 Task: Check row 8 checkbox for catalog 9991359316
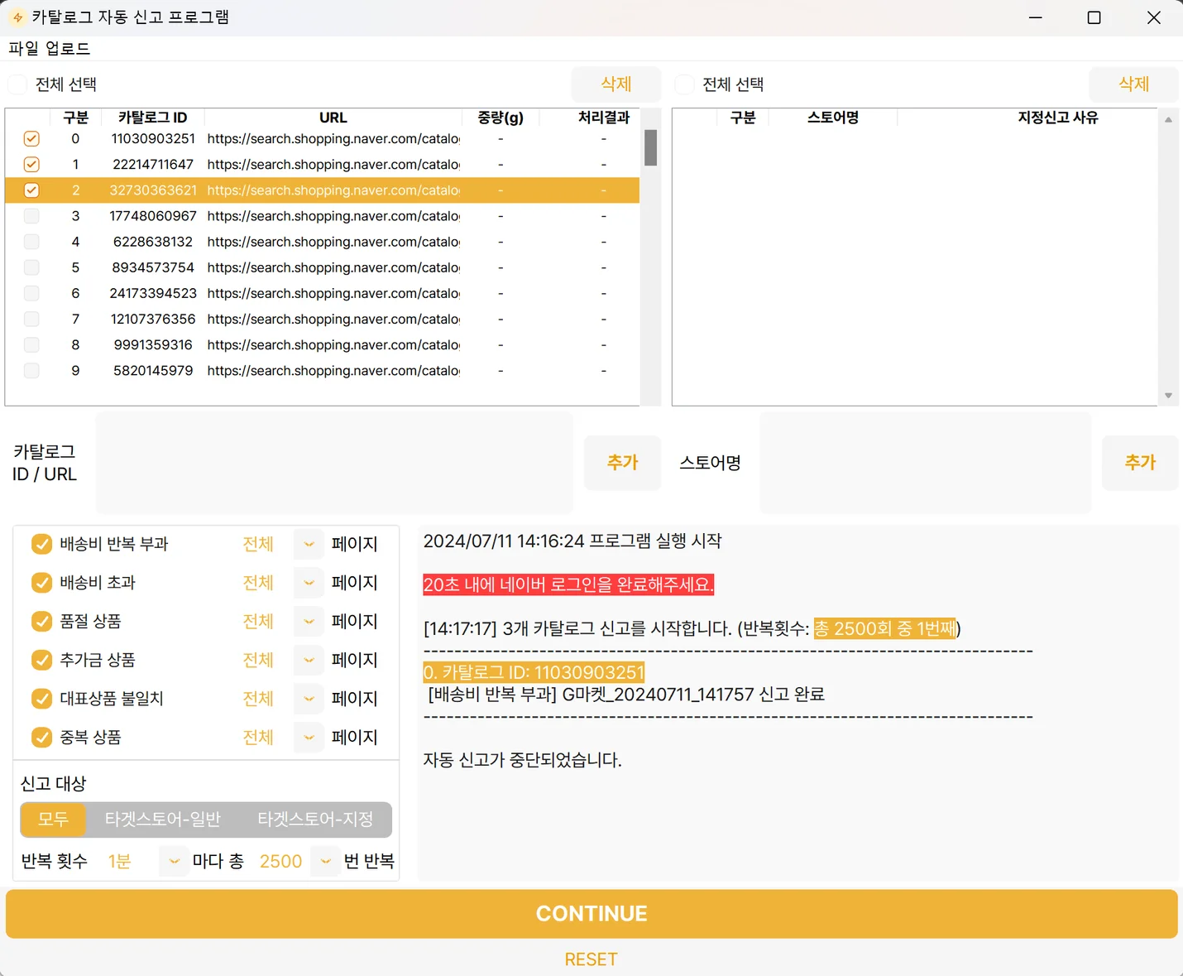31,344
